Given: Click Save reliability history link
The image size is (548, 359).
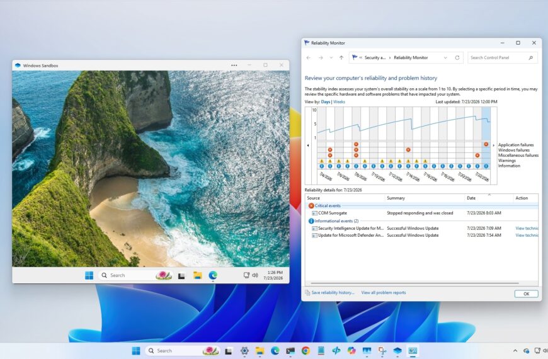Looking at the screenshot, I should coord(333,293).
